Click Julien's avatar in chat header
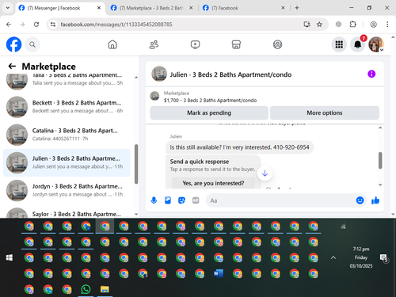The height and width of the screenshot is (297, 396). coord(159,74)
